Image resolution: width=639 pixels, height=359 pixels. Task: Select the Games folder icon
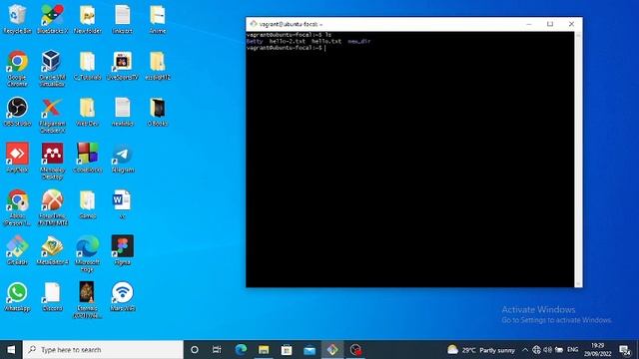[87, 204]
